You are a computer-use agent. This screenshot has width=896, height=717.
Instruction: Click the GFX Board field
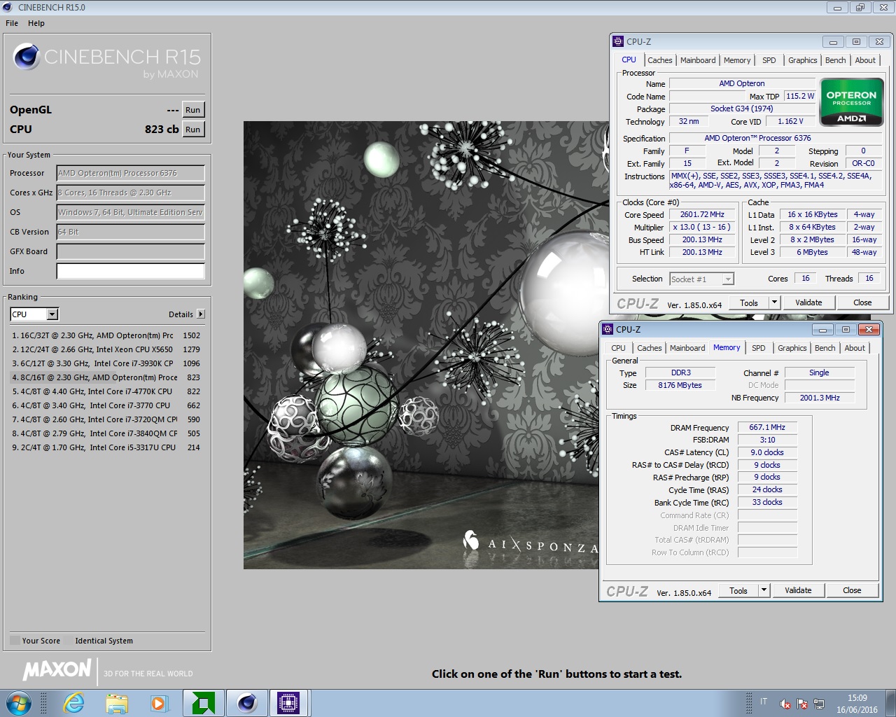click(131, 251)
